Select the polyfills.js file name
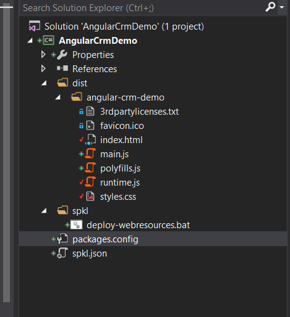 121,169
